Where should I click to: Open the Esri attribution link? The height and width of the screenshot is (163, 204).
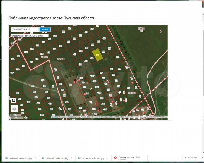coord(69,117)
